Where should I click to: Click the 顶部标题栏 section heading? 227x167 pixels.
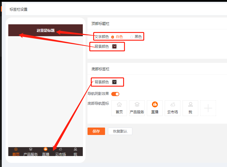coord(100,24)
